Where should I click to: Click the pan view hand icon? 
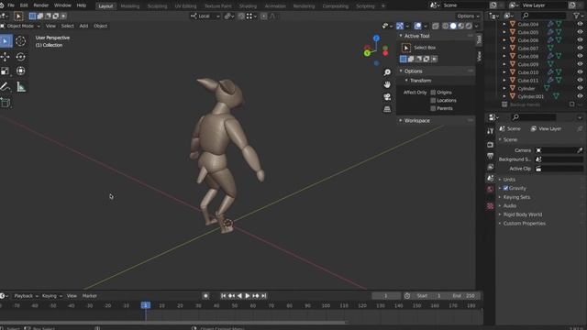(x=387, y=84)
